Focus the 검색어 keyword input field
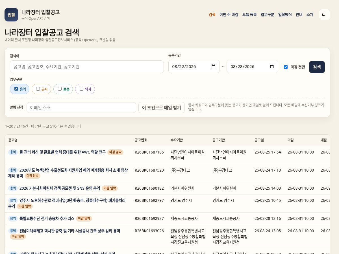Viewport: 339px width, 254px height. coord(87,67)
